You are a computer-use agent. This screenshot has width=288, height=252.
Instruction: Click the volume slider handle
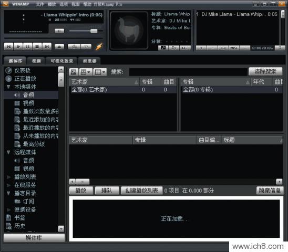(94, 31)
